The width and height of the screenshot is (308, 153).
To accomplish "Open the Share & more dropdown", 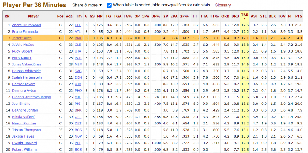I will 87,5.
